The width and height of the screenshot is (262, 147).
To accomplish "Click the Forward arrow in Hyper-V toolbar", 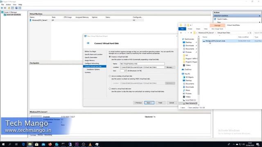I will click(5, 8).
